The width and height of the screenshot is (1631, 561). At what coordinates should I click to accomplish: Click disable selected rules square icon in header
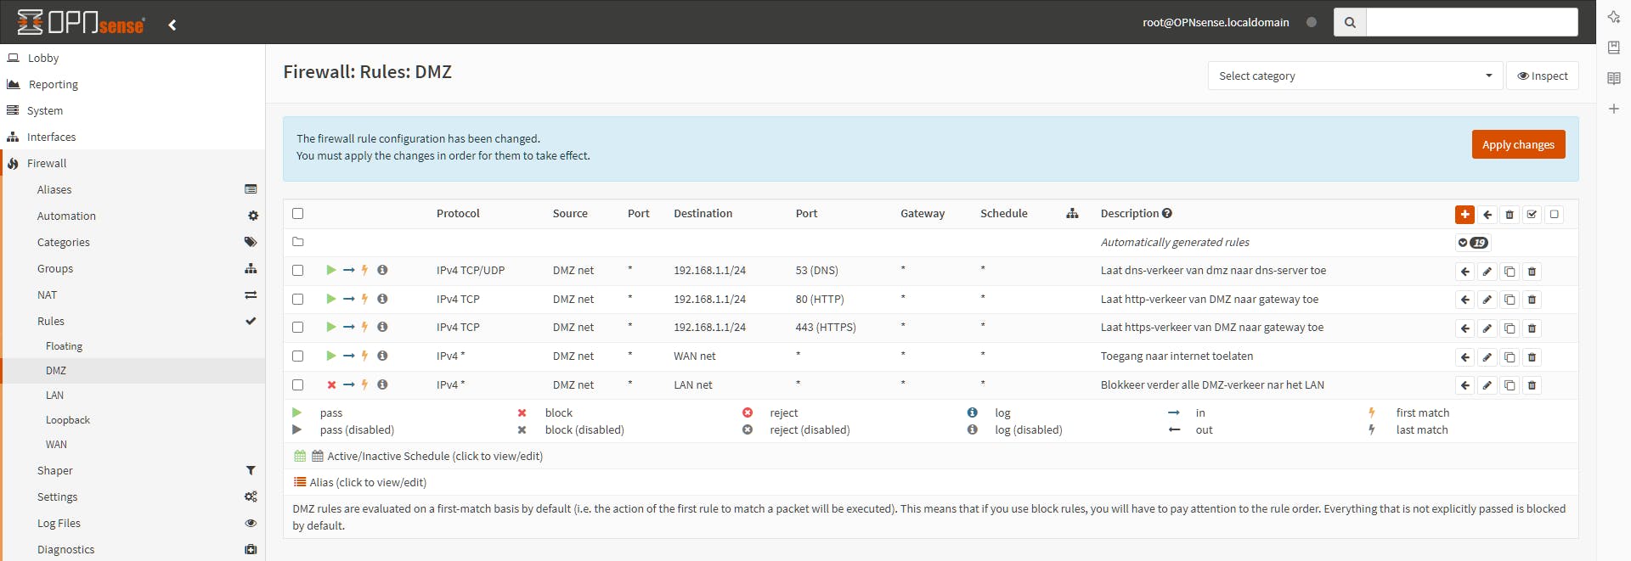1554,215
